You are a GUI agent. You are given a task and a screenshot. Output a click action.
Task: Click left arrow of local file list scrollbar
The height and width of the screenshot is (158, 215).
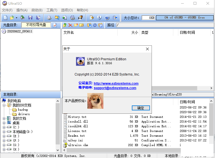click(64, 150)
